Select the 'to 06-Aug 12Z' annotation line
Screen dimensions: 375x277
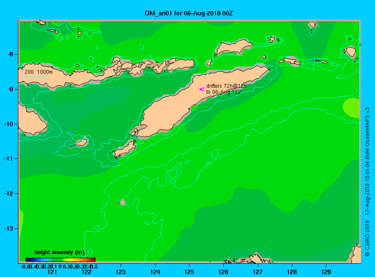tap(223, 92)
